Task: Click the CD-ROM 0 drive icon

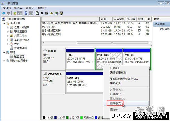Action: 45,74
